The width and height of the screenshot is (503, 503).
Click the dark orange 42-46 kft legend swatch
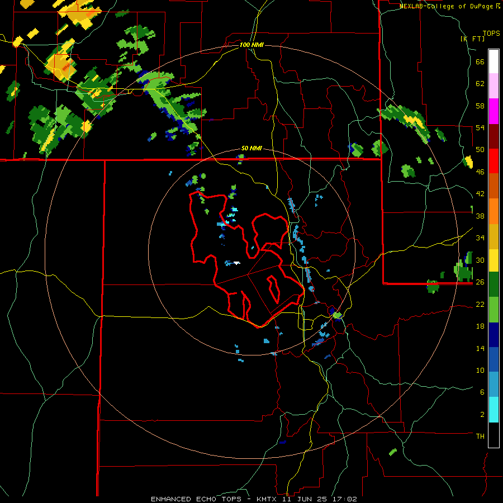click(493, 186)
